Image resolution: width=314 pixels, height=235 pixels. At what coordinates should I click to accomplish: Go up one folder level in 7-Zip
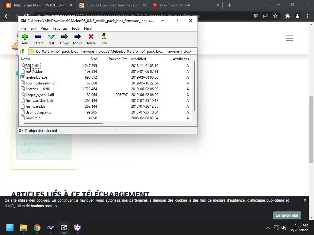(x=22, y=51)
